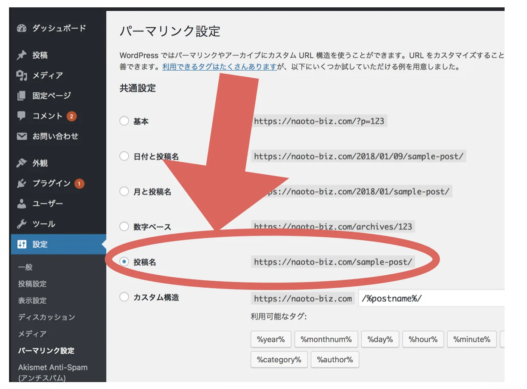Select the 月と投稿名 radio button
Screen dimensions: 527x389
[124, 191]
